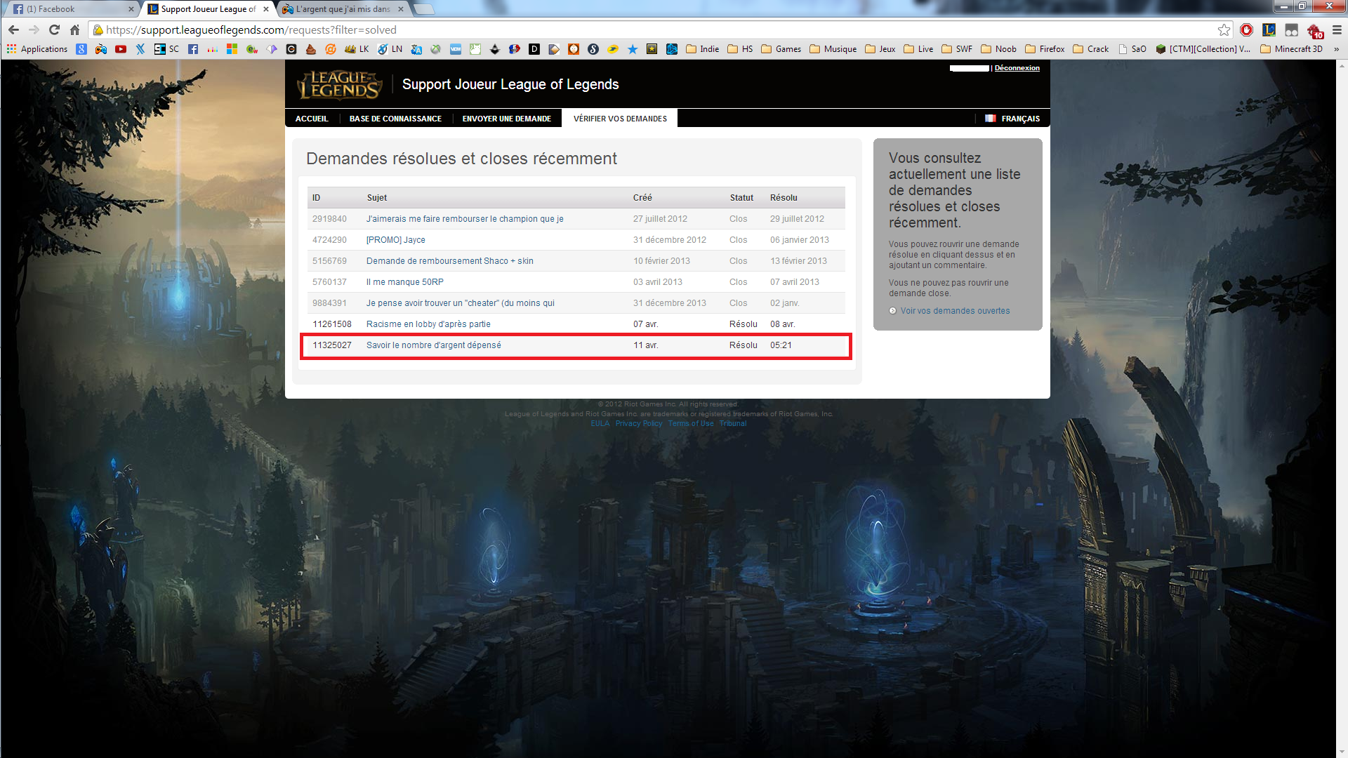Open request 'Savoir le nombre d'argent dépensé'

tap(433, 345)
